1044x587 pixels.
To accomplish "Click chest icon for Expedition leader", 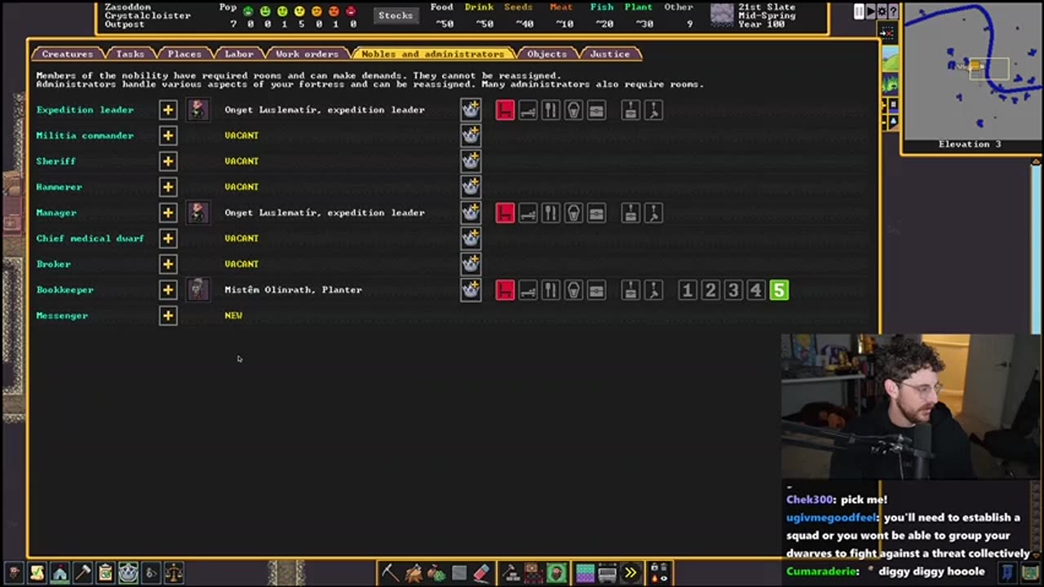I will point(596,110).
